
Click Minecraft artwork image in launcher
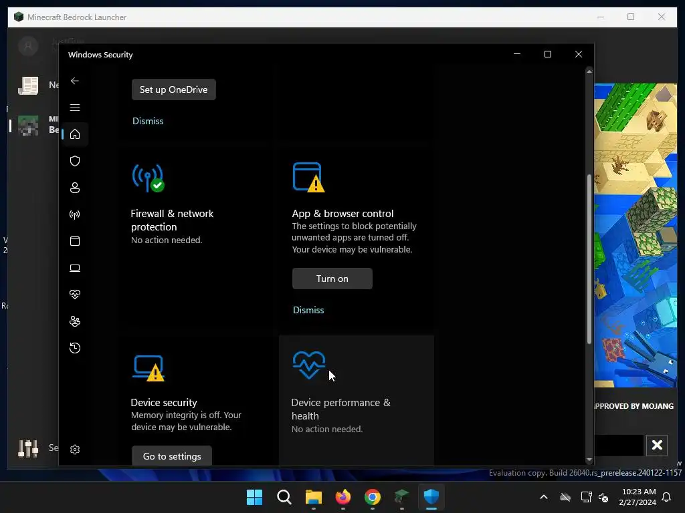[635, 235]
